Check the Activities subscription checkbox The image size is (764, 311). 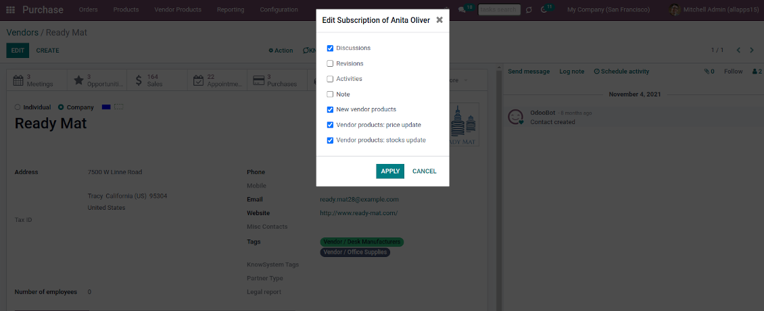pos(330,79)
